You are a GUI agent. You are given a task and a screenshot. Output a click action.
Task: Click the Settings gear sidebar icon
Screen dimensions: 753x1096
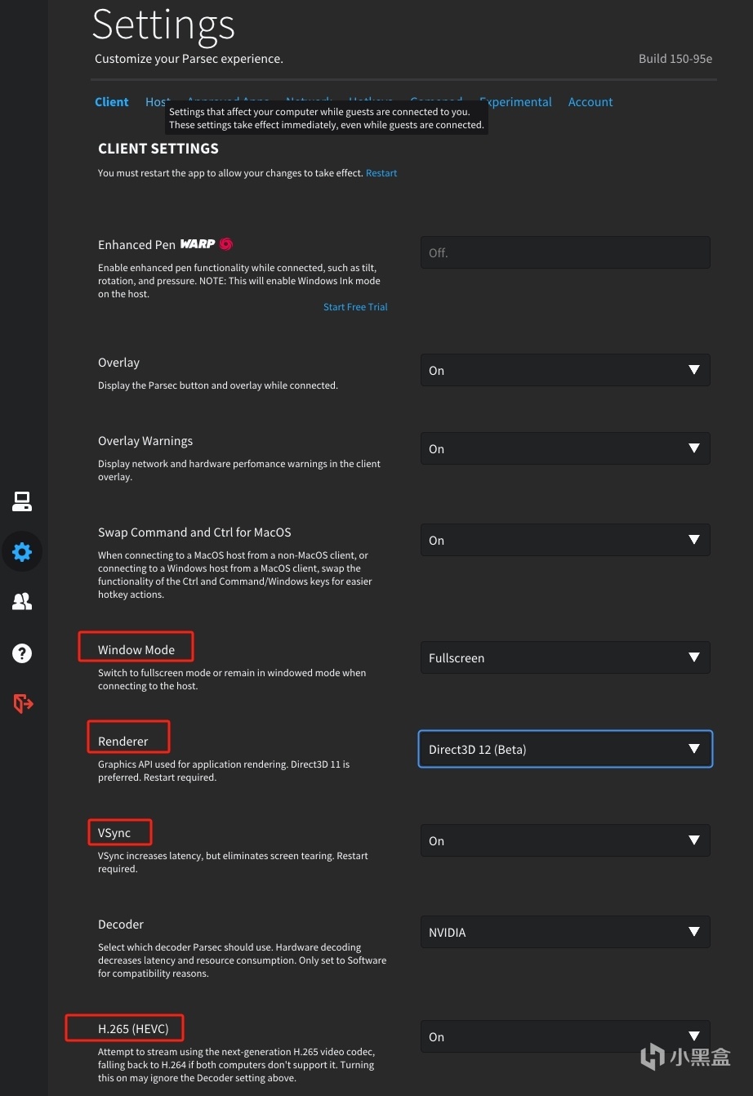22,552
